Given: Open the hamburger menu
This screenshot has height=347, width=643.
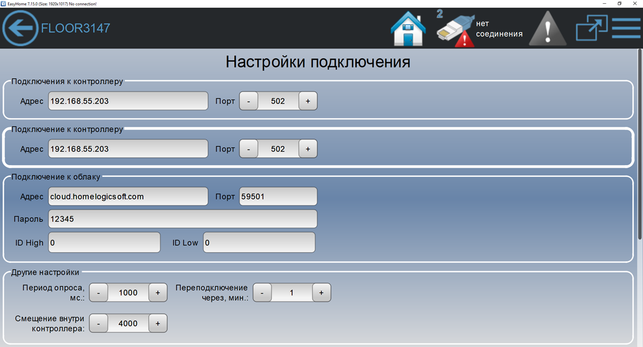Looking at the screenshot, I should [x=625, y=28].
